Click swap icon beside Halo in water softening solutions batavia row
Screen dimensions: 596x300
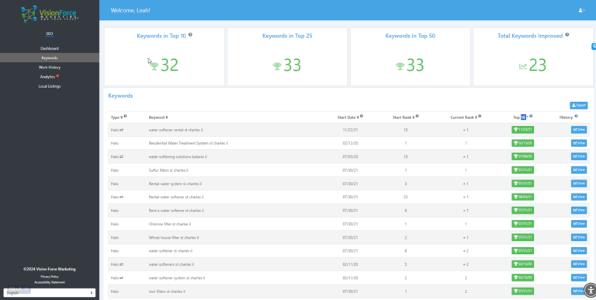coord(122,157)
